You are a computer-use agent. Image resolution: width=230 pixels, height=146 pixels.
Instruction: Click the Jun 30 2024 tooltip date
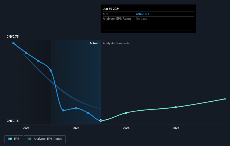(111, 9)
